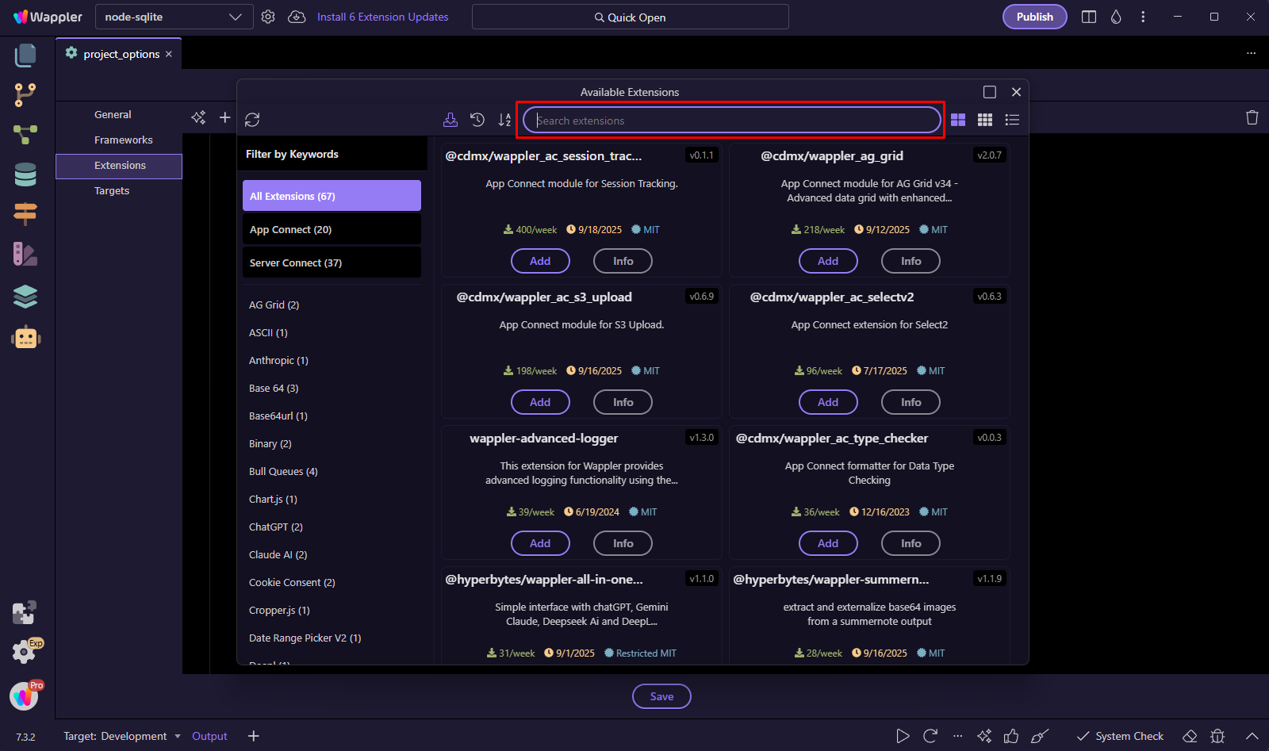Viewport: 1269px width, 751px height.
Task: Click the sort A-Z icon
Action: coord(504,120)
